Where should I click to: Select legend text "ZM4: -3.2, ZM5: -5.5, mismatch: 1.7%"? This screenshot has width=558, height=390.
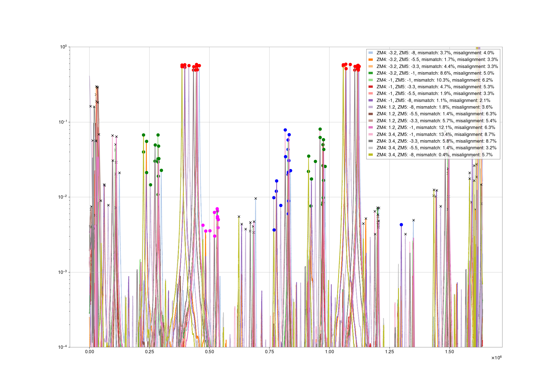415,59
